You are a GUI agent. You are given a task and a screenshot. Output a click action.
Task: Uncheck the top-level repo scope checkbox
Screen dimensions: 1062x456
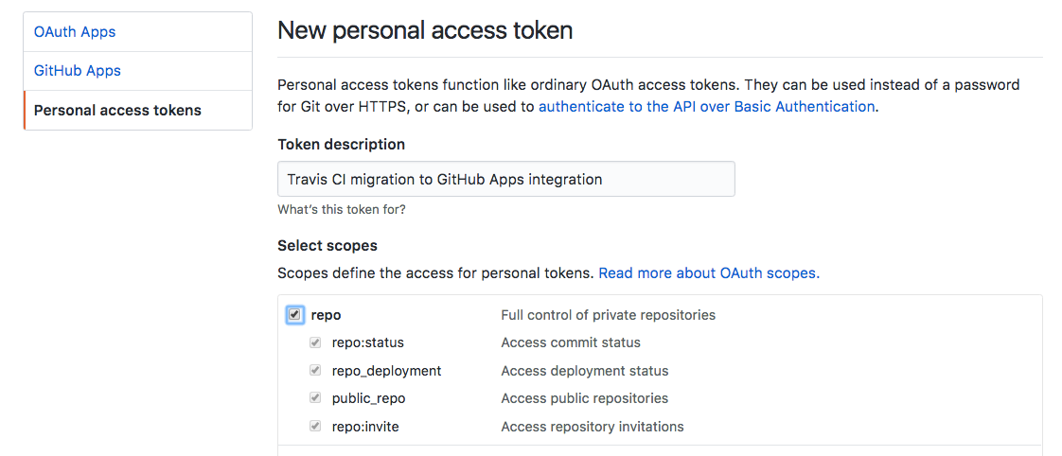[295, 315]
